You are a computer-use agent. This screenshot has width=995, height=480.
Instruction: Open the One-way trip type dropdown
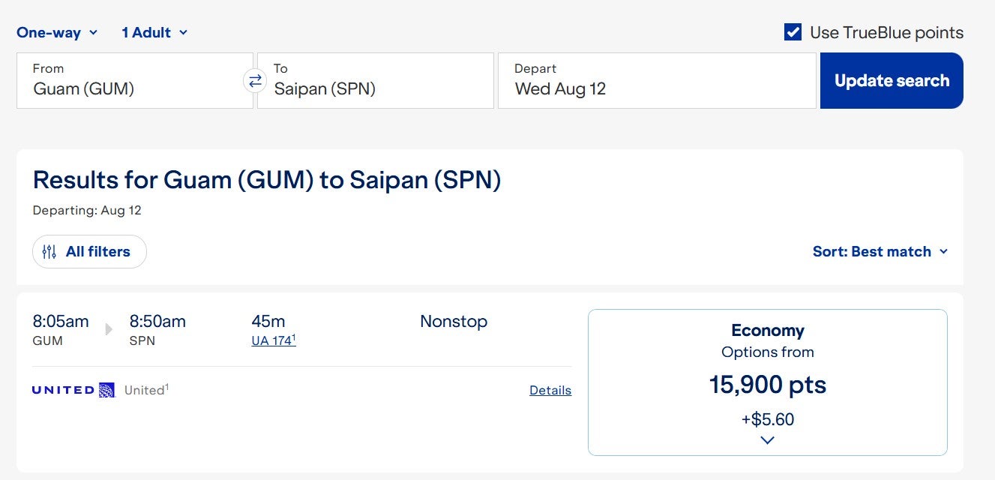pyautogui.click(x=57, y=32)
